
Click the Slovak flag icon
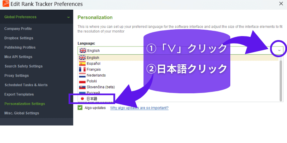point(82,87)
